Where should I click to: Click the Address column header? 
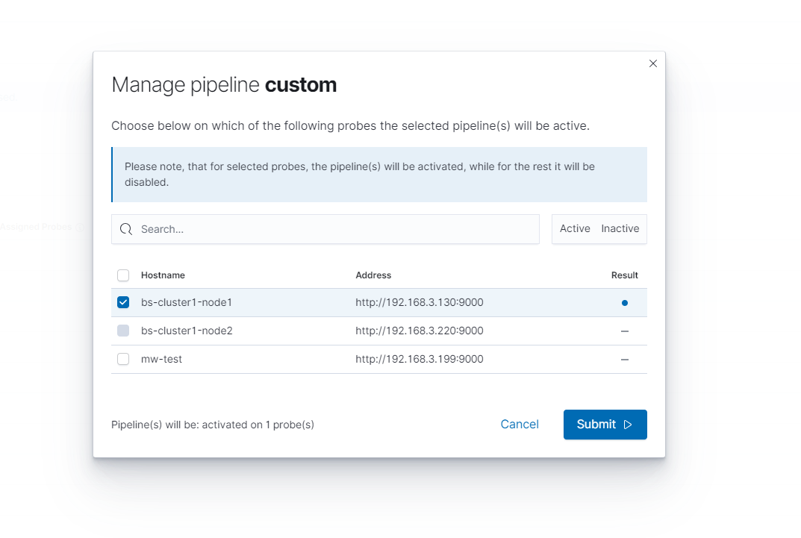pos(373,275)
